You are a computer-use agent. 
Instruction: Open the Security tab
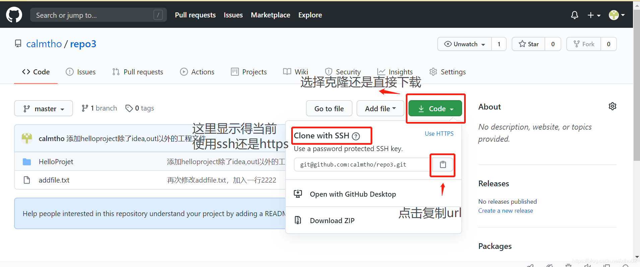tap(343, 72)
